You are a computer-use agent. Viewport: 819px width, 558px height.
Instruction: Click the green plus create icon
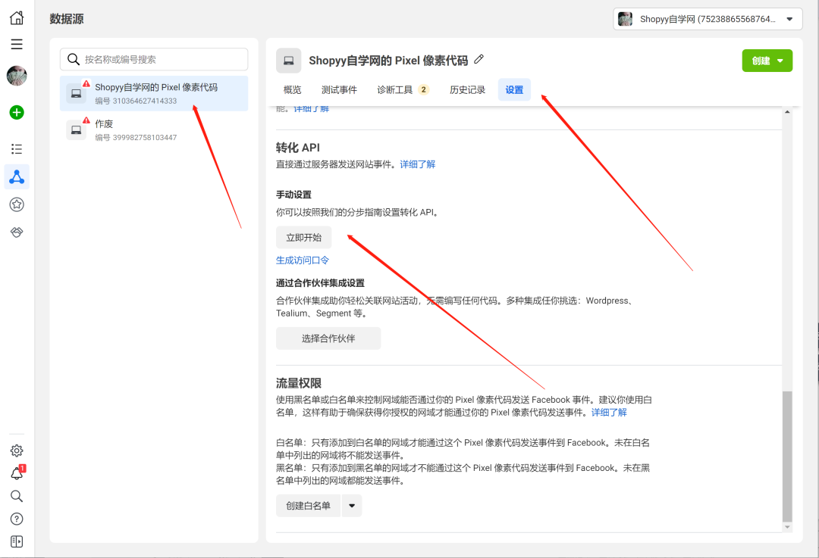[x=17, y=112]
